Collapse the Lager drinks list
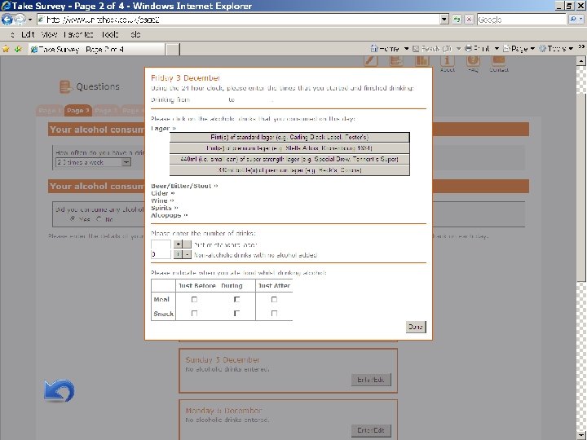The height and width of the screenshot is (440, 587). point(164,129)
